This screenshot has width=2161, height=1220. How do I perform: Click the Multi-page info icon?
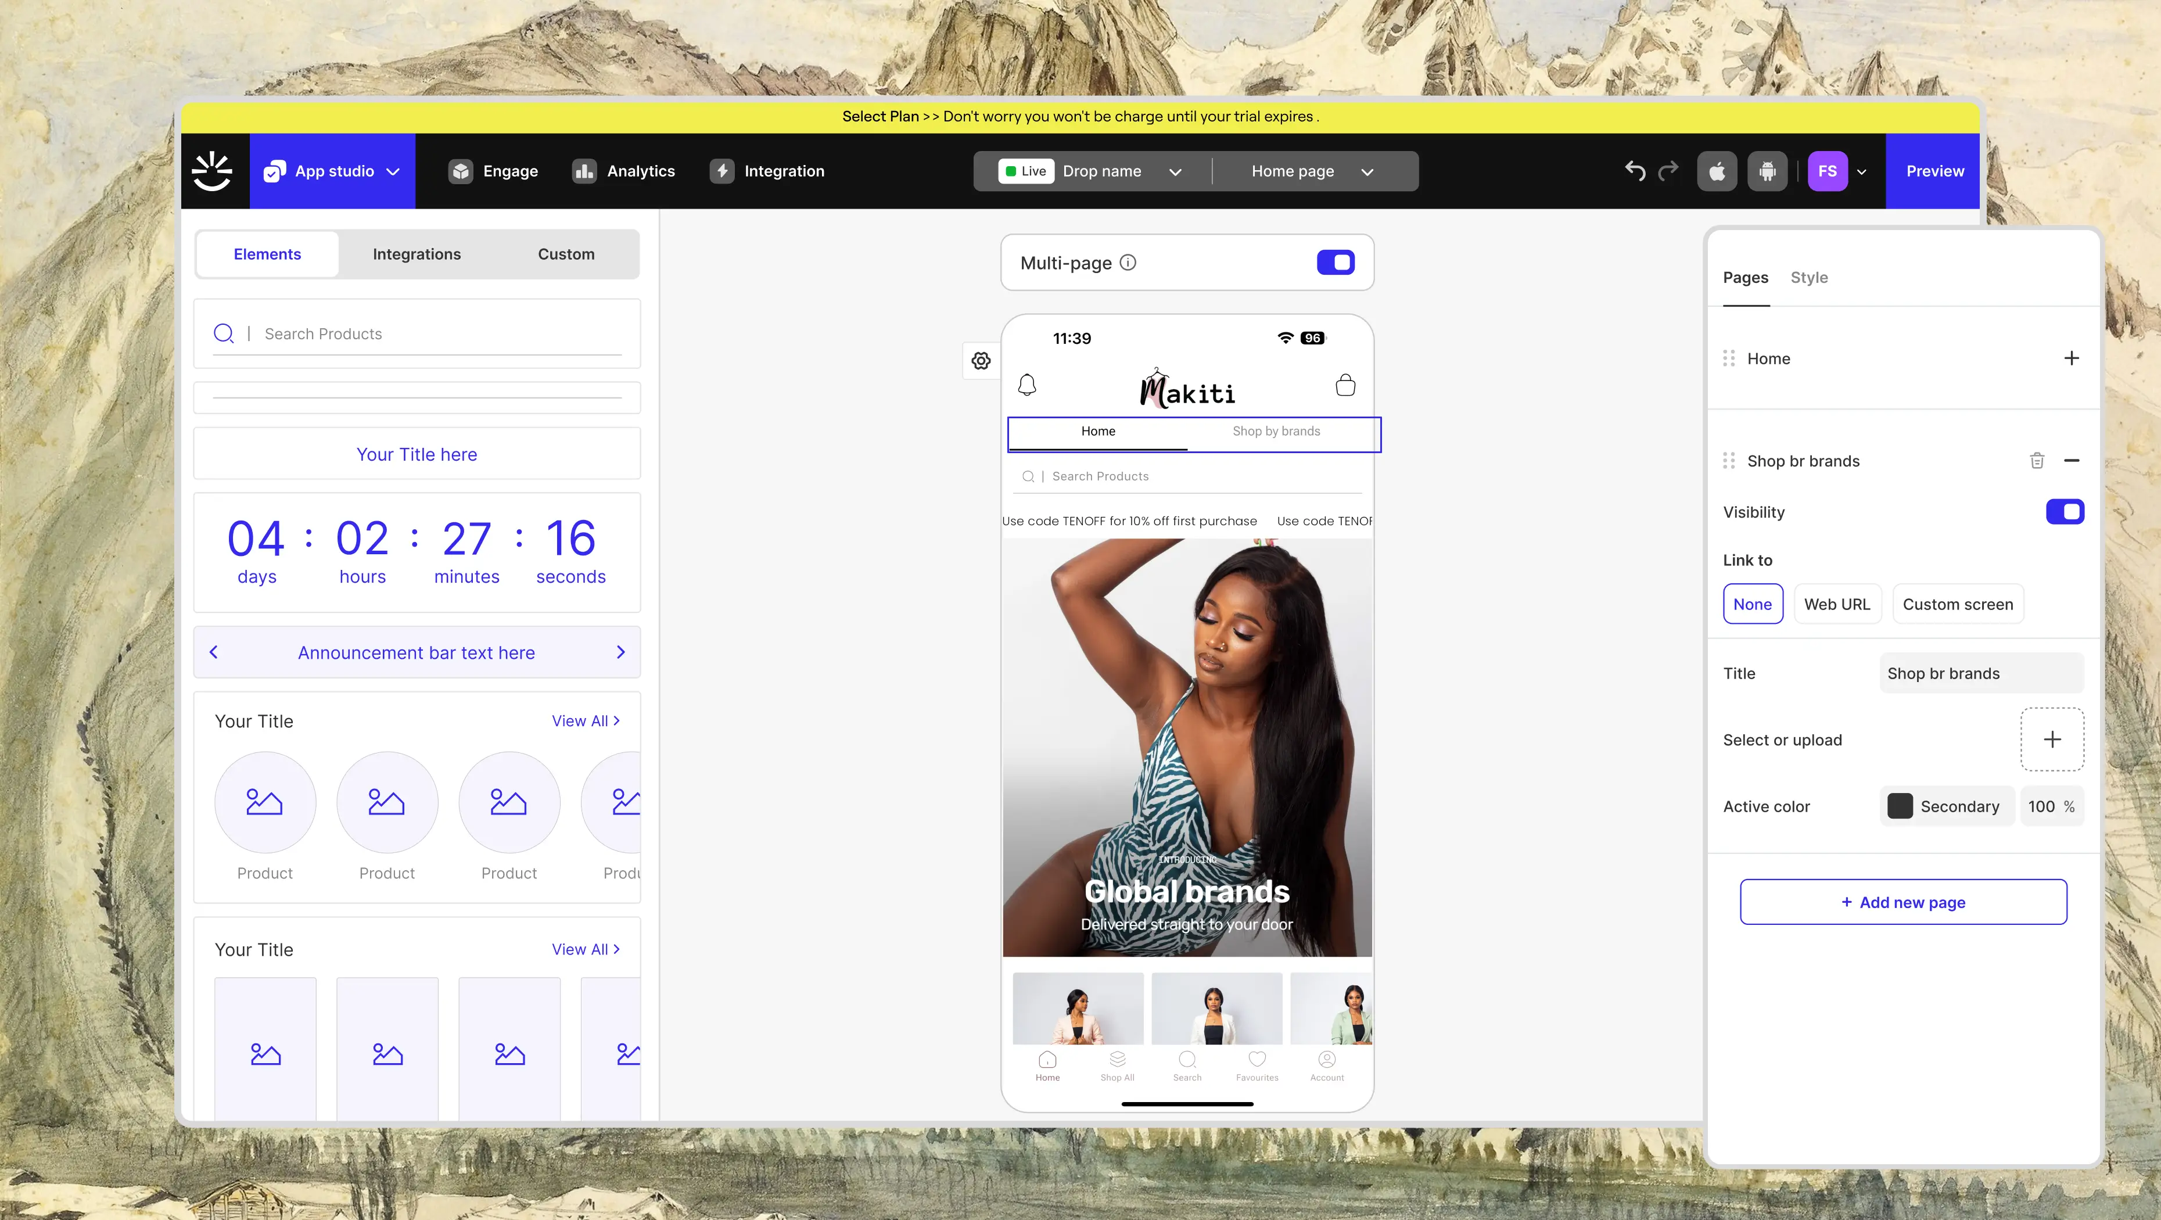[1128, 263]
